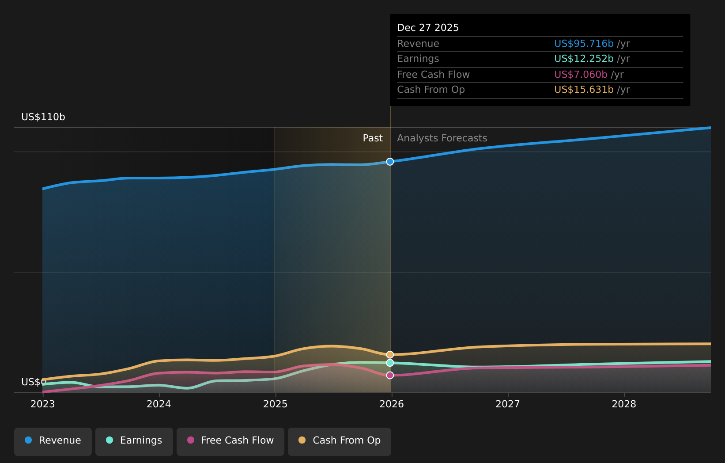Select the orange Cash From Op marker
725x463 pixels.
tap(390, 354)
